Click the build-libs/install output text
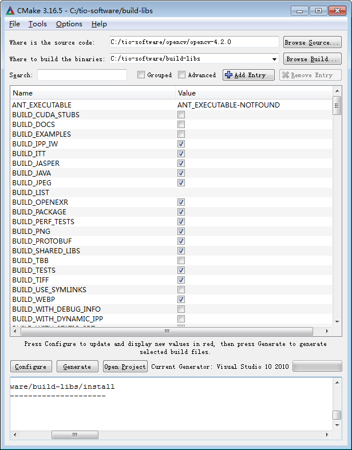Image resolution: width=352 pixels, height=450 pixels. 62,387
